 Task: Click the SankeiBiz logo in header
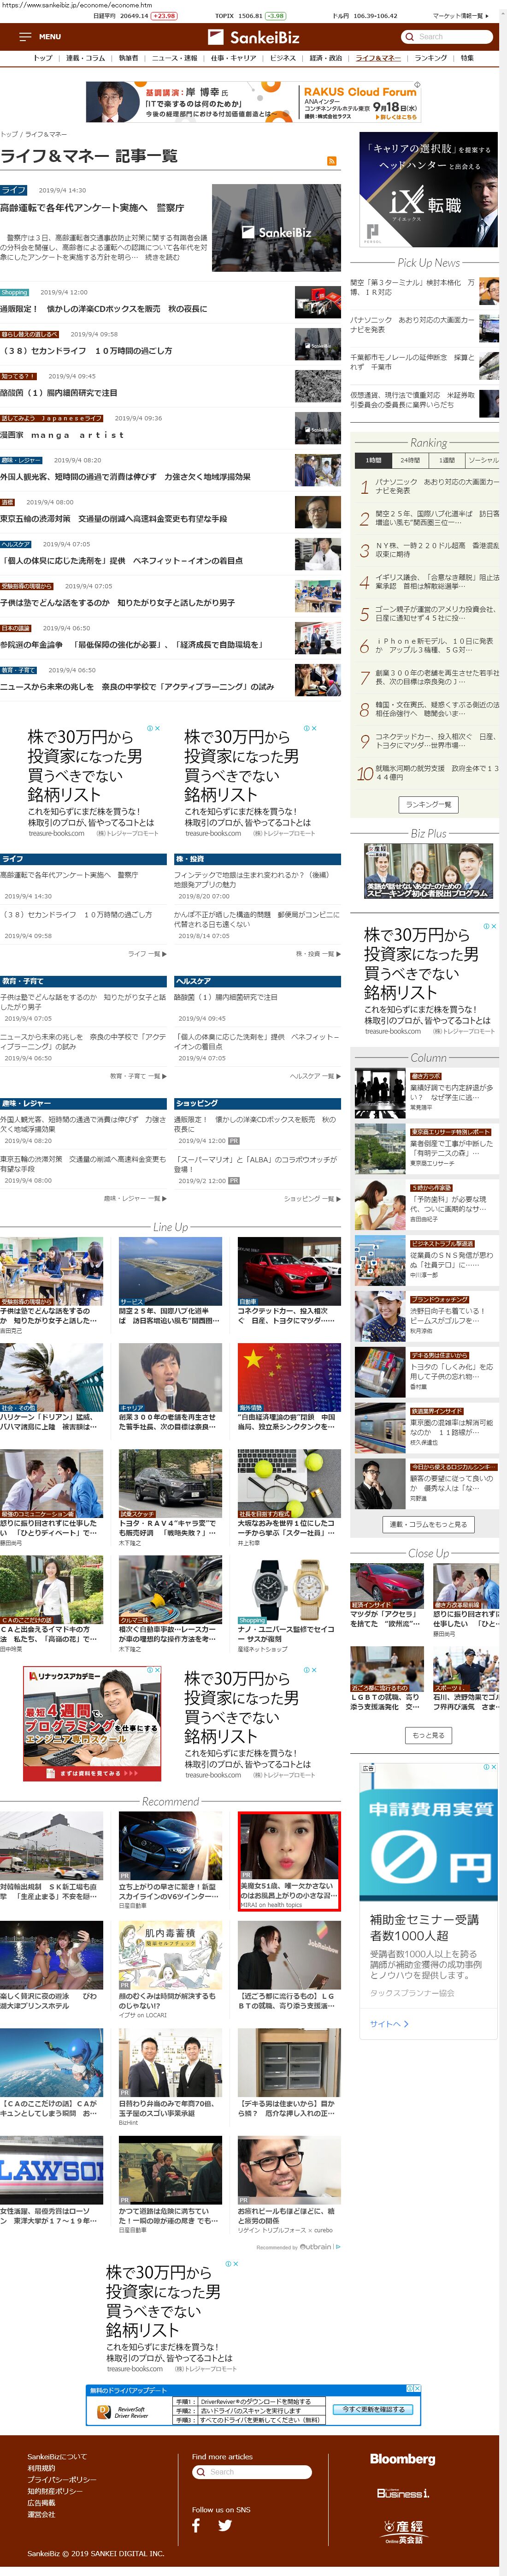click(253, 37)
